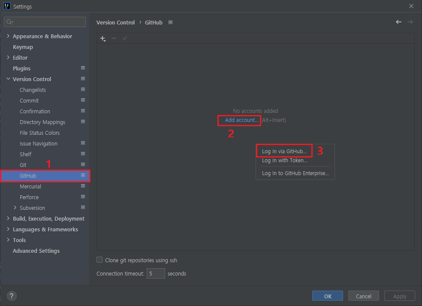Click the add account plus icon
The height and width of the screenshot is (306, 422).
(x=102, y=38)
